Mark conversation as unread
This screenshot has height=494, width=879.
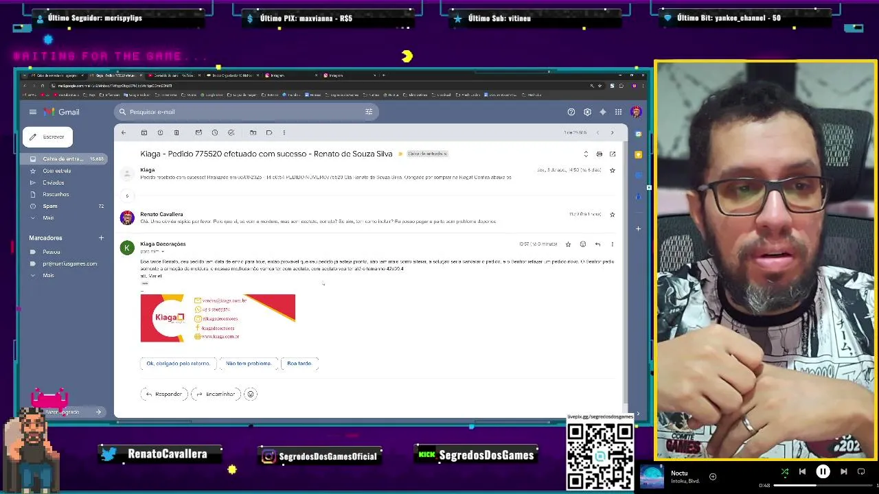point(198,132)
